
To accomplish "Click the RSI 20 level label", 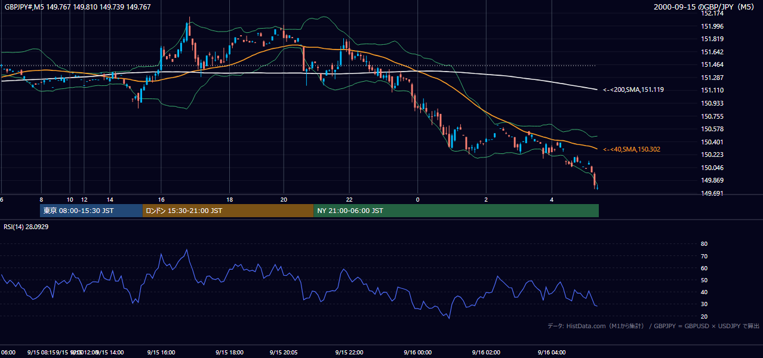I will pyautogui.click(x=704, y=316).
